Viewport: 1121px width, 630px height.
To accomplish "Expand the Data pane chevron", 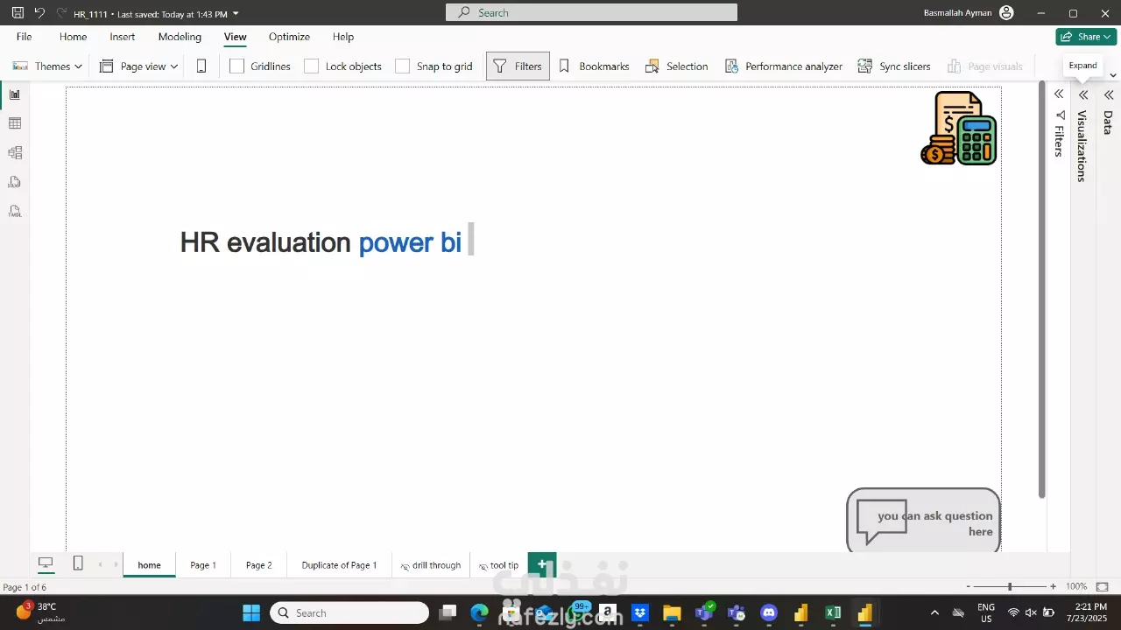I will click(x=1109, y=94).
